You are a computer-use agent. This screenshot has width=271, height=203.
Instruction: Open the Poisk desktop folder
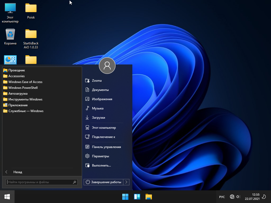[x=31, y=8]
